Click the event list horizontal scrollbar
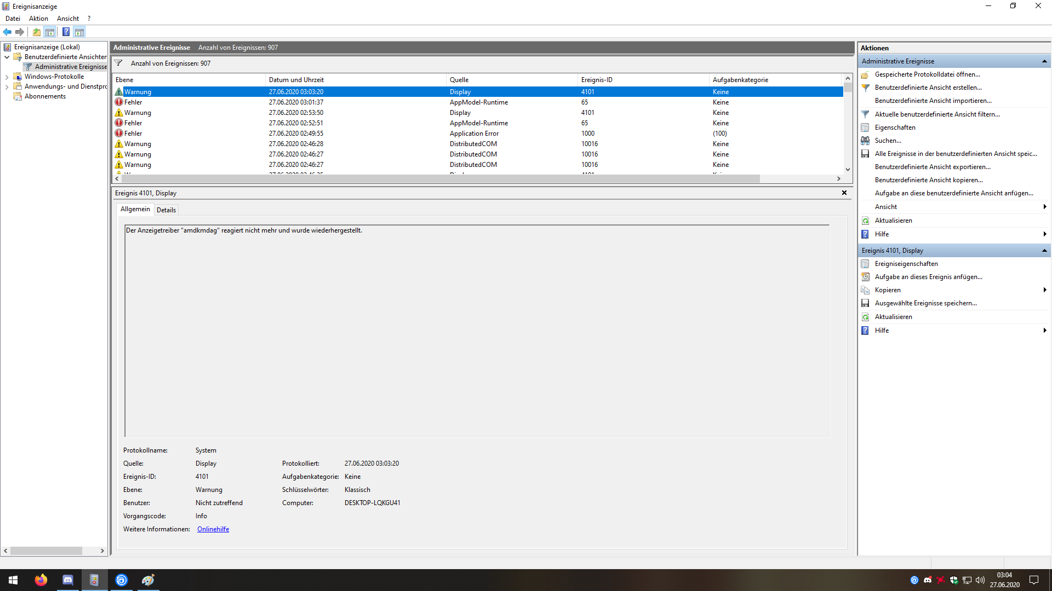The width and height of the screenshot is (1052, 591). pyautogui.click(x=438, y=179)
